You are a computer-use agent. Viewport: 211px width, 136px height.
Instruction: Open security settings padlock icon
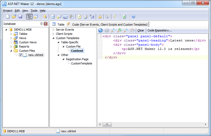click(100, 17)
